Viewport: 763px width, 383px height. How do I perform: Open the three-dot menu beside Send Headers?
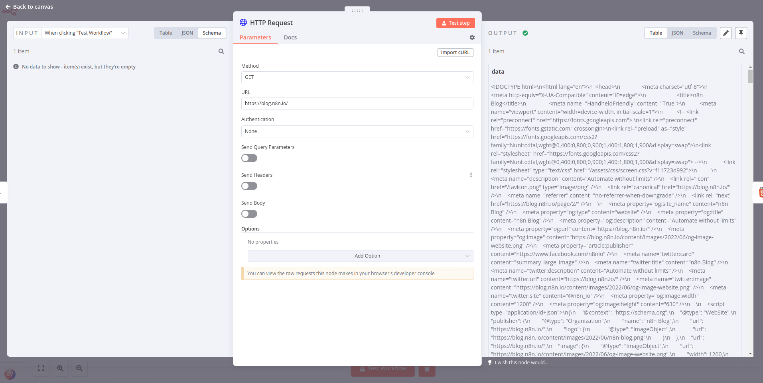click(471, 175)
